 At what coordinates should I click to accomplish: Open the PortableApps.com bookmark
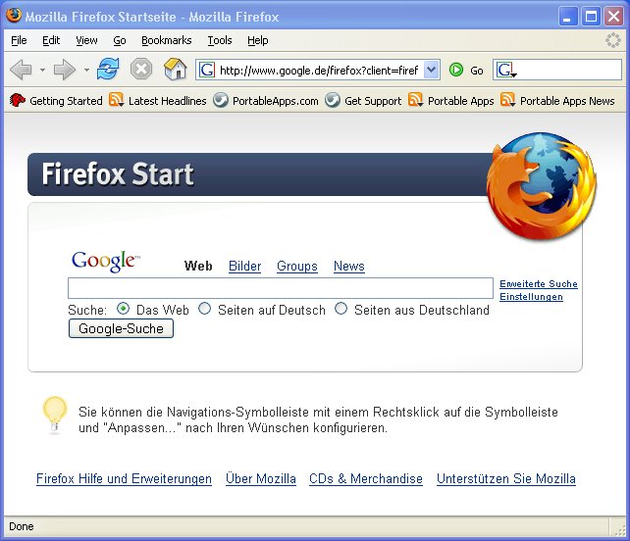tap(266, 100)
